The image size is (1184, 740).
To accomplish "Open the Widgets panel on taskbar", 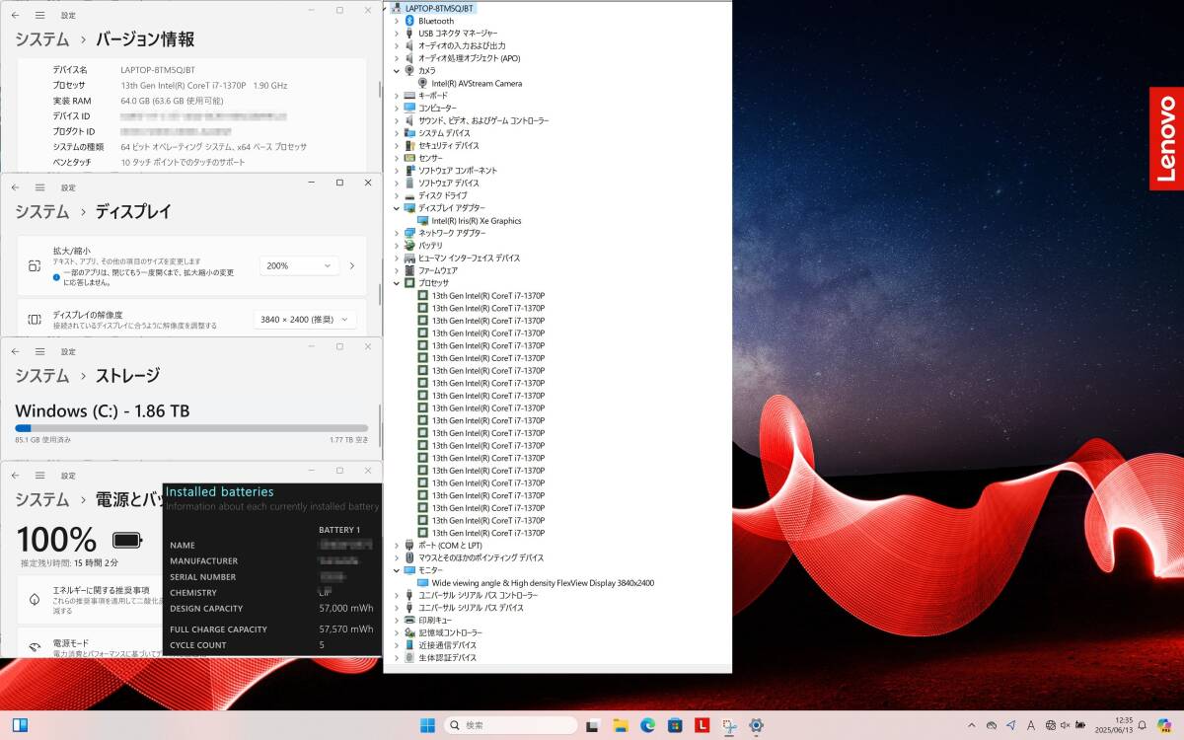I will click(20, 725).
